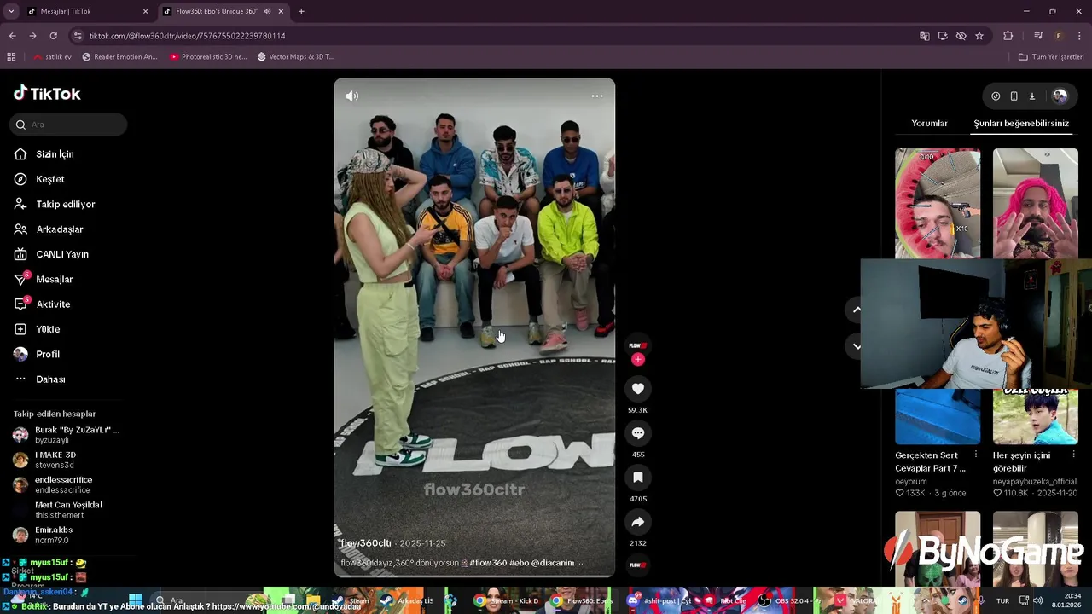
Task: Open 'Gerçekten Sert Cevaplar Part 7' video
Action: 930,461
